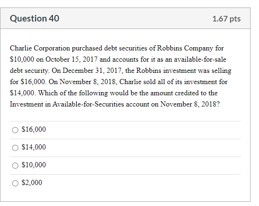Click the November 8, 2018 date ending with question mark
The width and height of the screenshot is (259, 206).
[190, 104]
